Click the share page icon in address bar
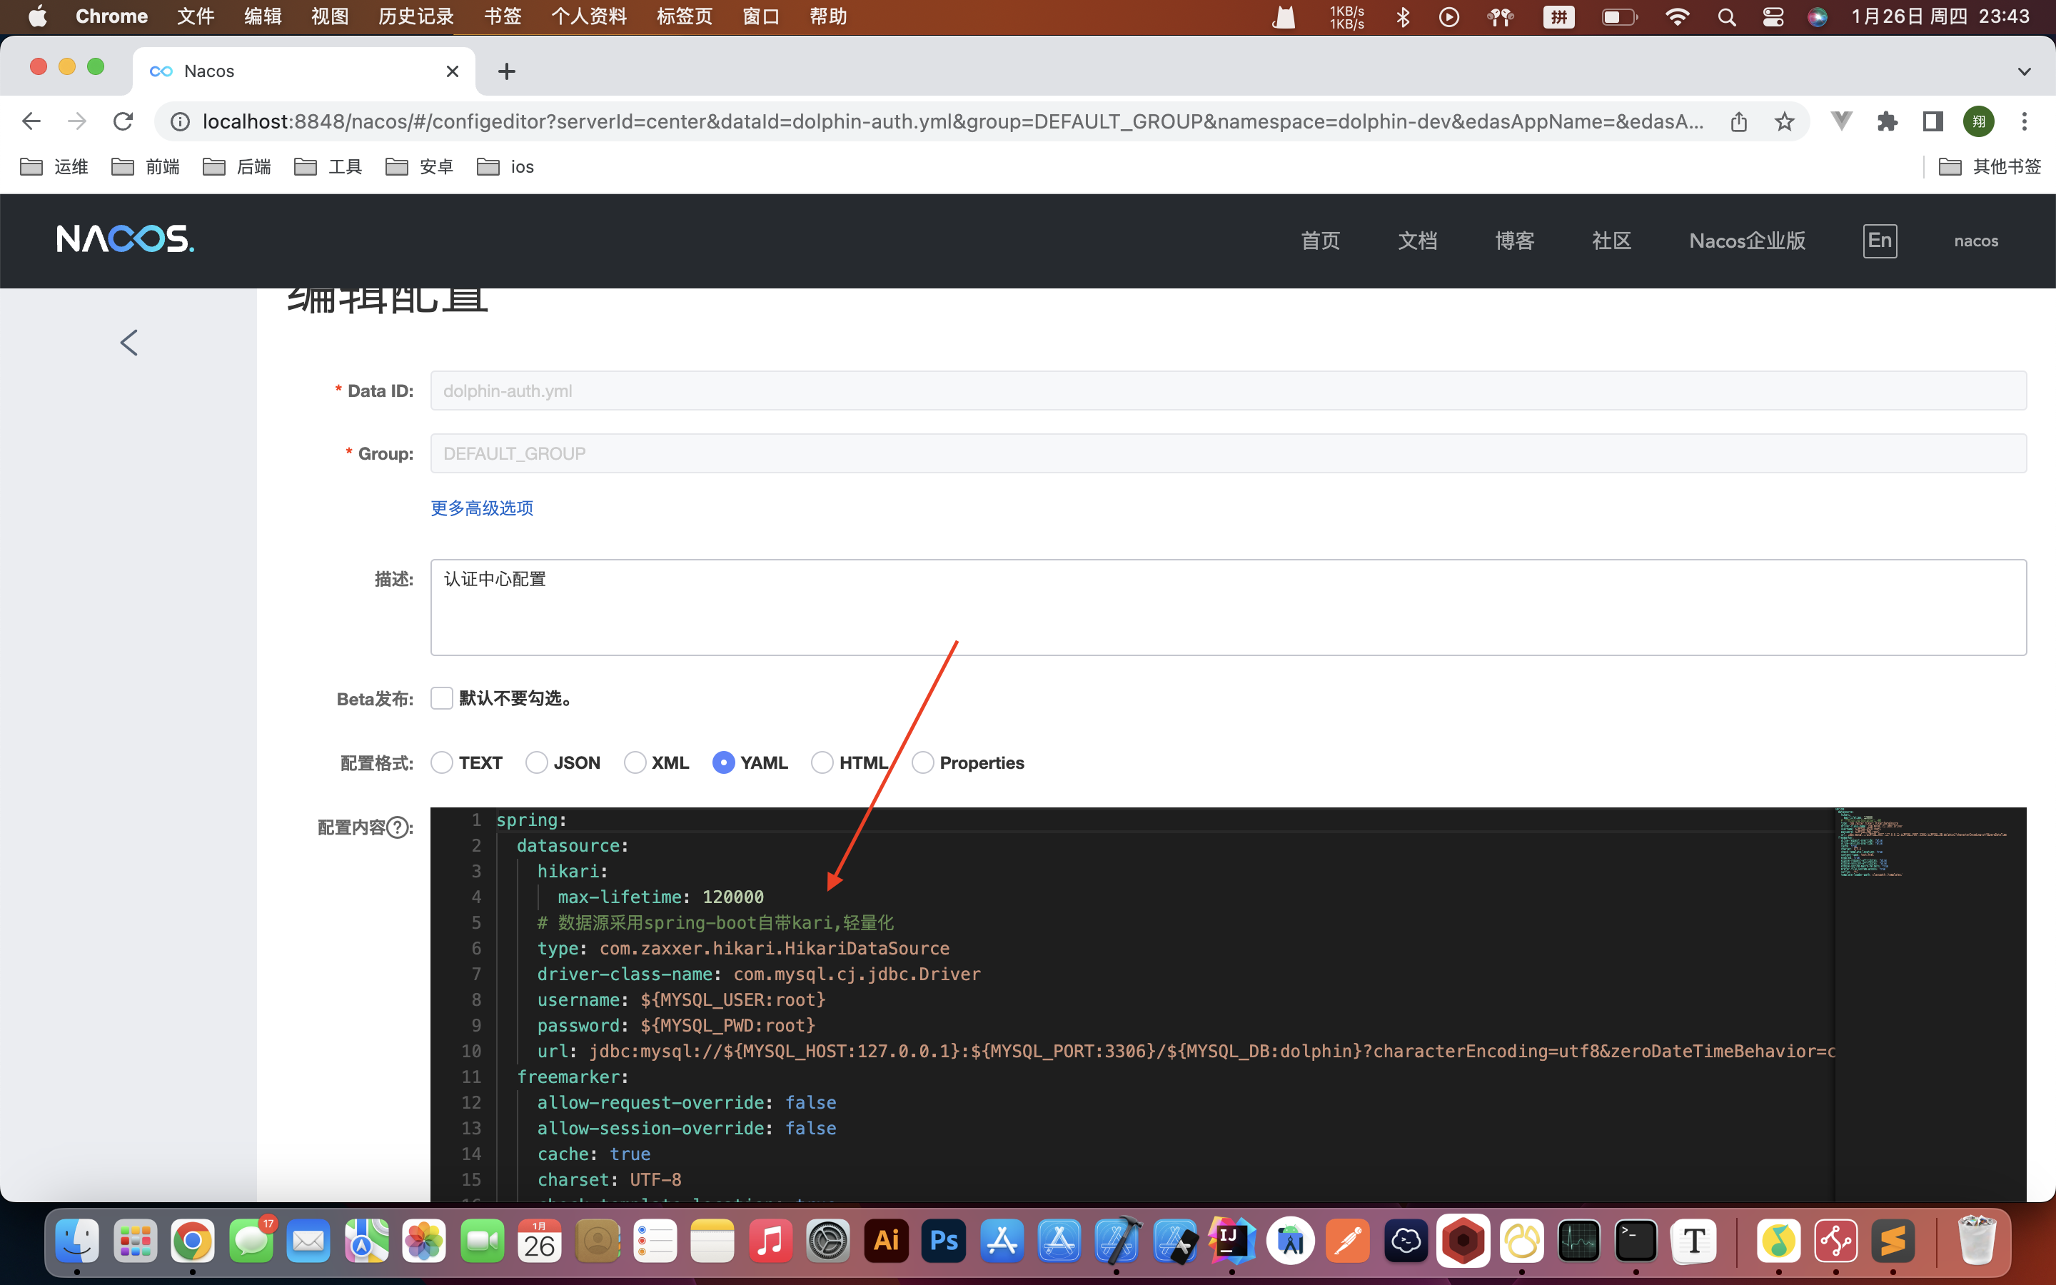 click(x=1738, y=121)
